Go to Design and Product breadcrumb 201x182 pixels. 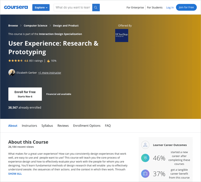66,26
